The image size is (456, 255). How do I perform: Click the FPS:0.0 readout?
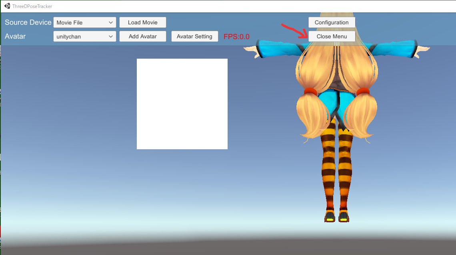[x=236, y=37]
